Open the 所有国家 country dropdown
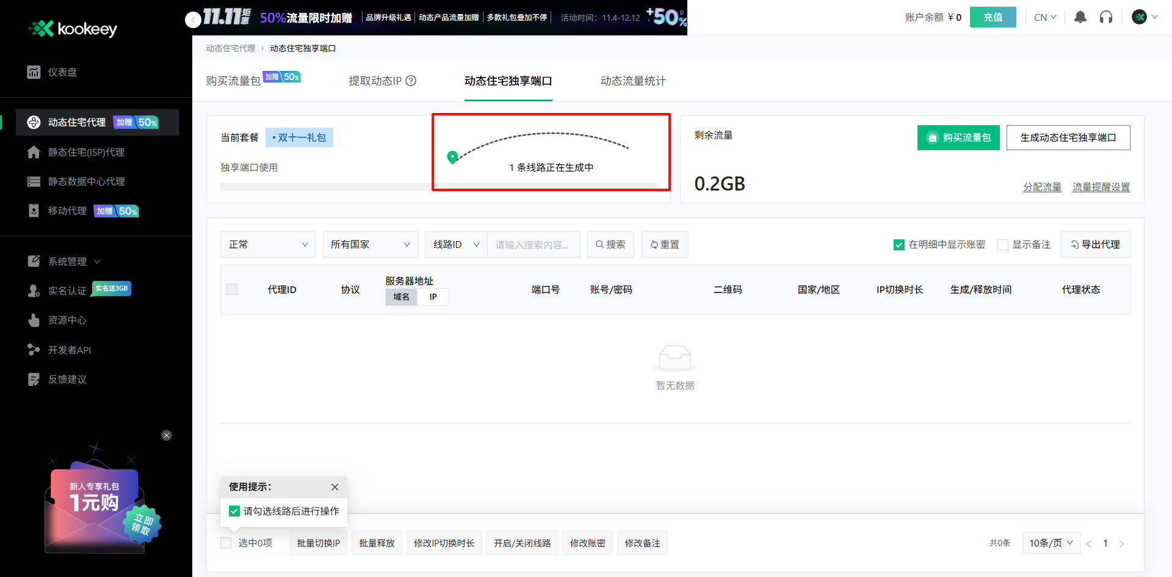 370,244
